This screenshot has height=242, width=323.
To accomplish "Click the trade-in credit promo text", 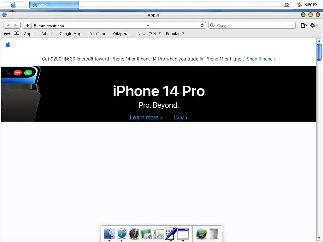I will (x=143, y=59).
